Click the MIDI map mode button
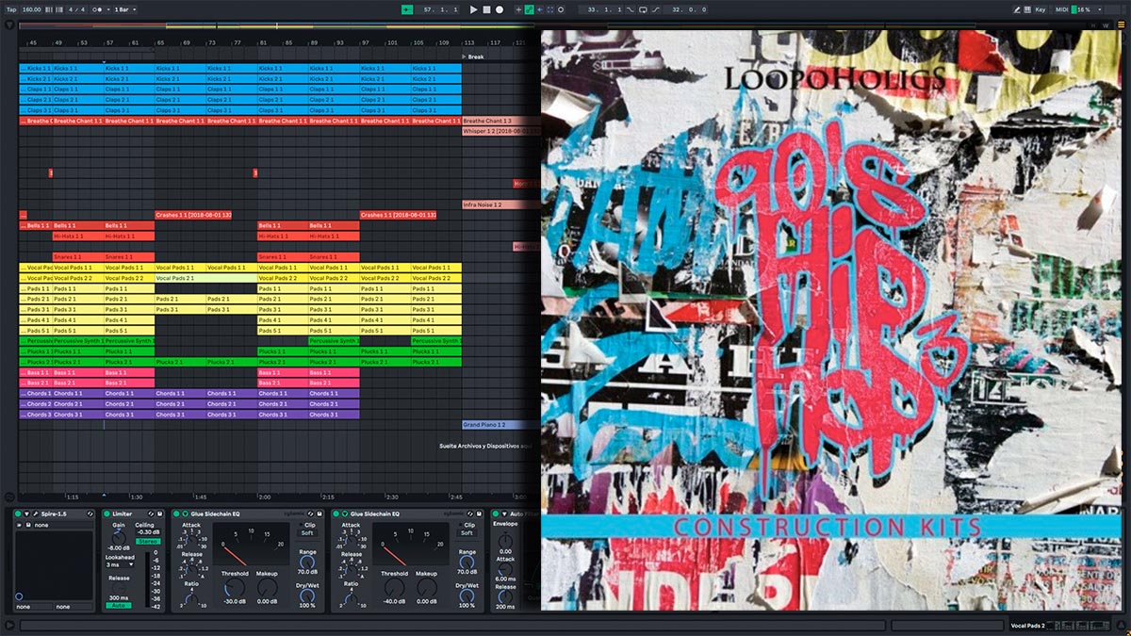Screen dimensions: 1131x636 [1061, 9]
